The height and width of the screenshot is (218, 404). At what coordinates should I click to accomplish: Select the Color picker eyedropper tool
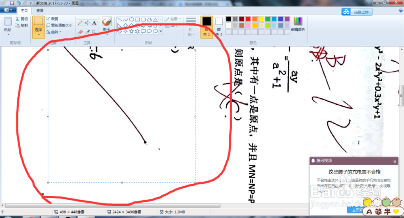pyautogui.click(x=87, y=32)
